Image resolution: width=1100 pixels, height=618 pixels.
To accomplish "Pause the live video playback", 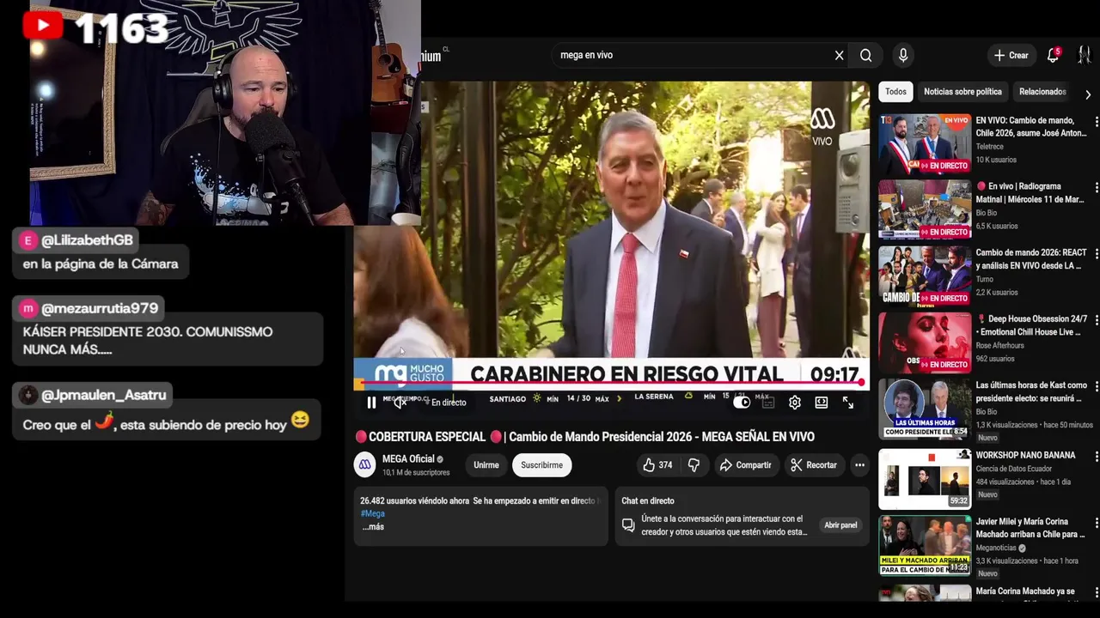I will 371,403.
